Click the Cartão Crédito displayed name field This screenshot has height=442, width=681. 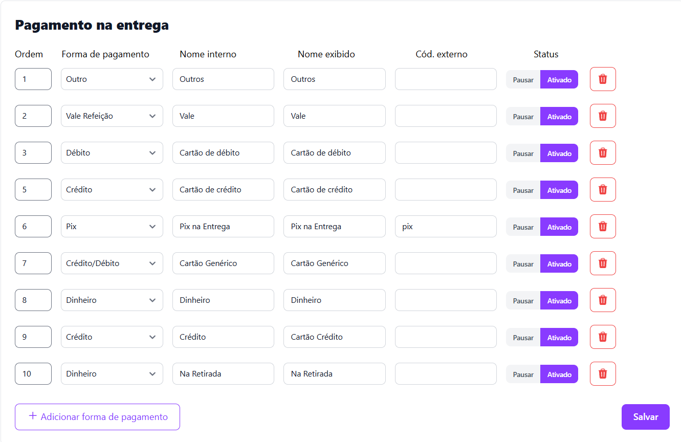[x=334, y=337]
